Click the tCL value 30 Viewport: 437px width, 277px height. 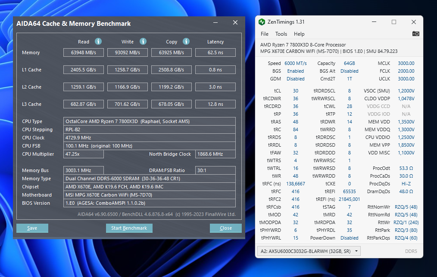pyautogui.click(x=295, y=91)
